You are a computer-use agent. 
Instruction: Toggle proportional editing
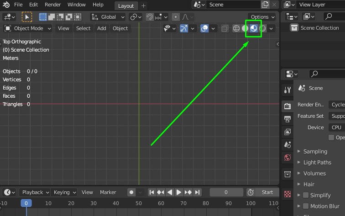(176, 17)
